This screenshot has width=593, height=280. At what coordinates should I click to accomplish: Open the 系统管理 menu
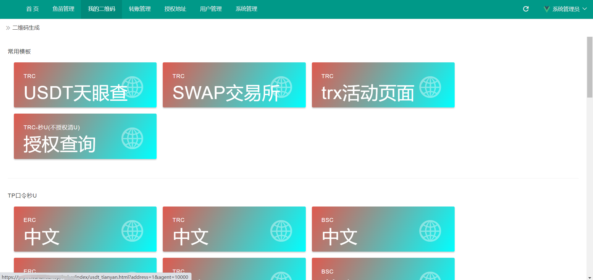tap(246, 9)
